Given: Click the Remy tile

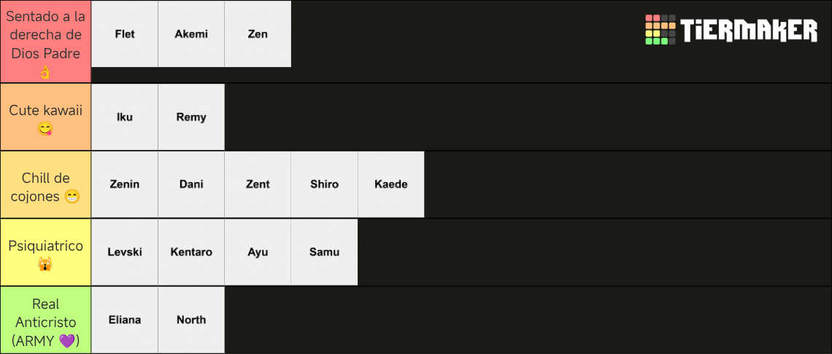Looking at the screenshot, I should pos(191,117).
